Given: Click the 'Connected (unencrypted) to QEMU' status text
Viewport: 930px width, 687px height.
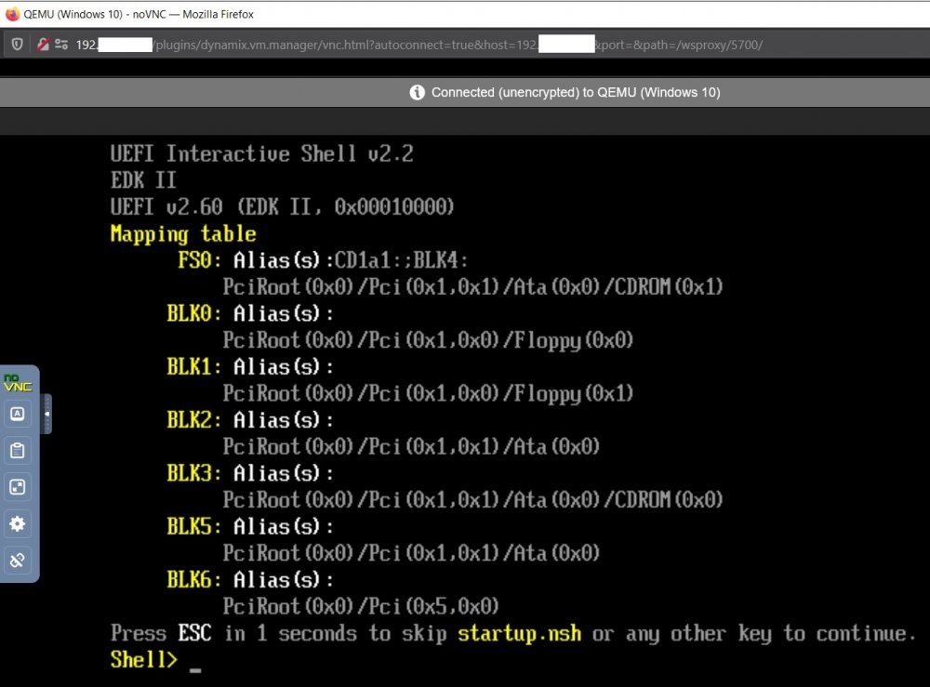Looking at the screenshot, I should [576, 92].
